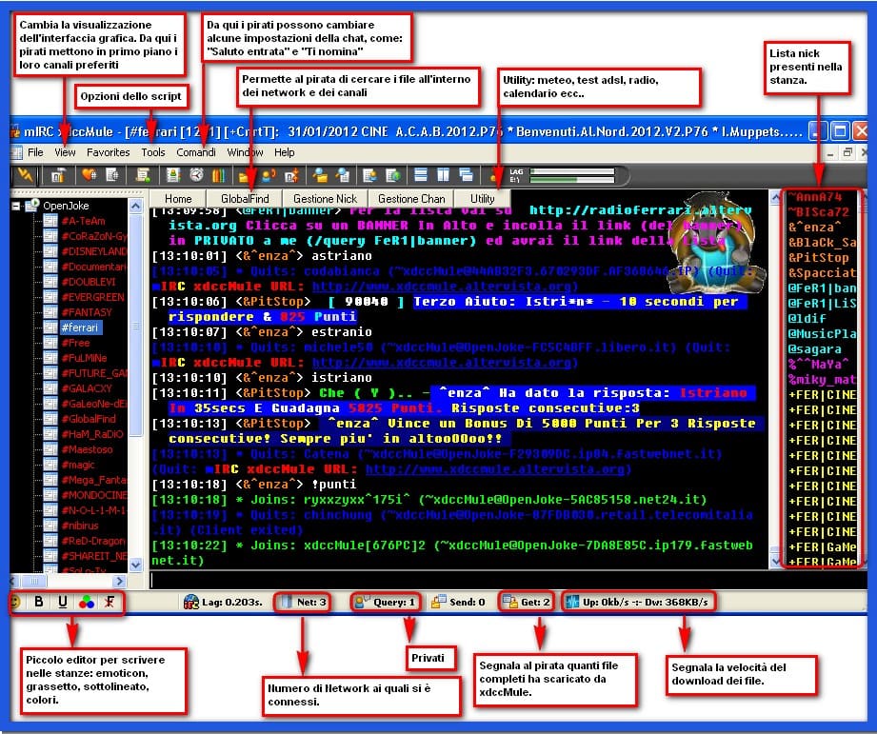Click the upload/download speed indicator

[x=637, y=602]
